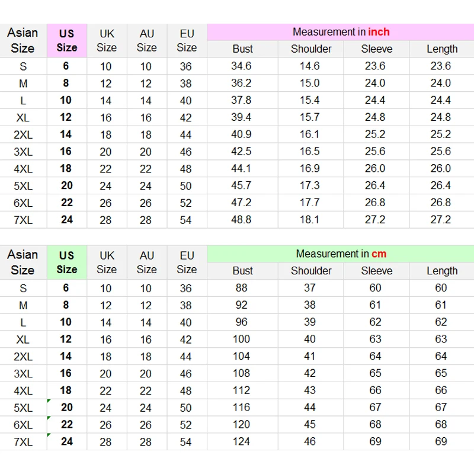The width and height of the screenshot is (474, 474).
Task: Click bust value 124 in cm table
Action: click(x=241, y=441)
